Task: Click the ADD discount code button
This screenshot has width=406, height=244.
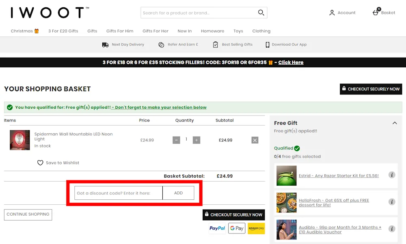Action: (178, 193)
